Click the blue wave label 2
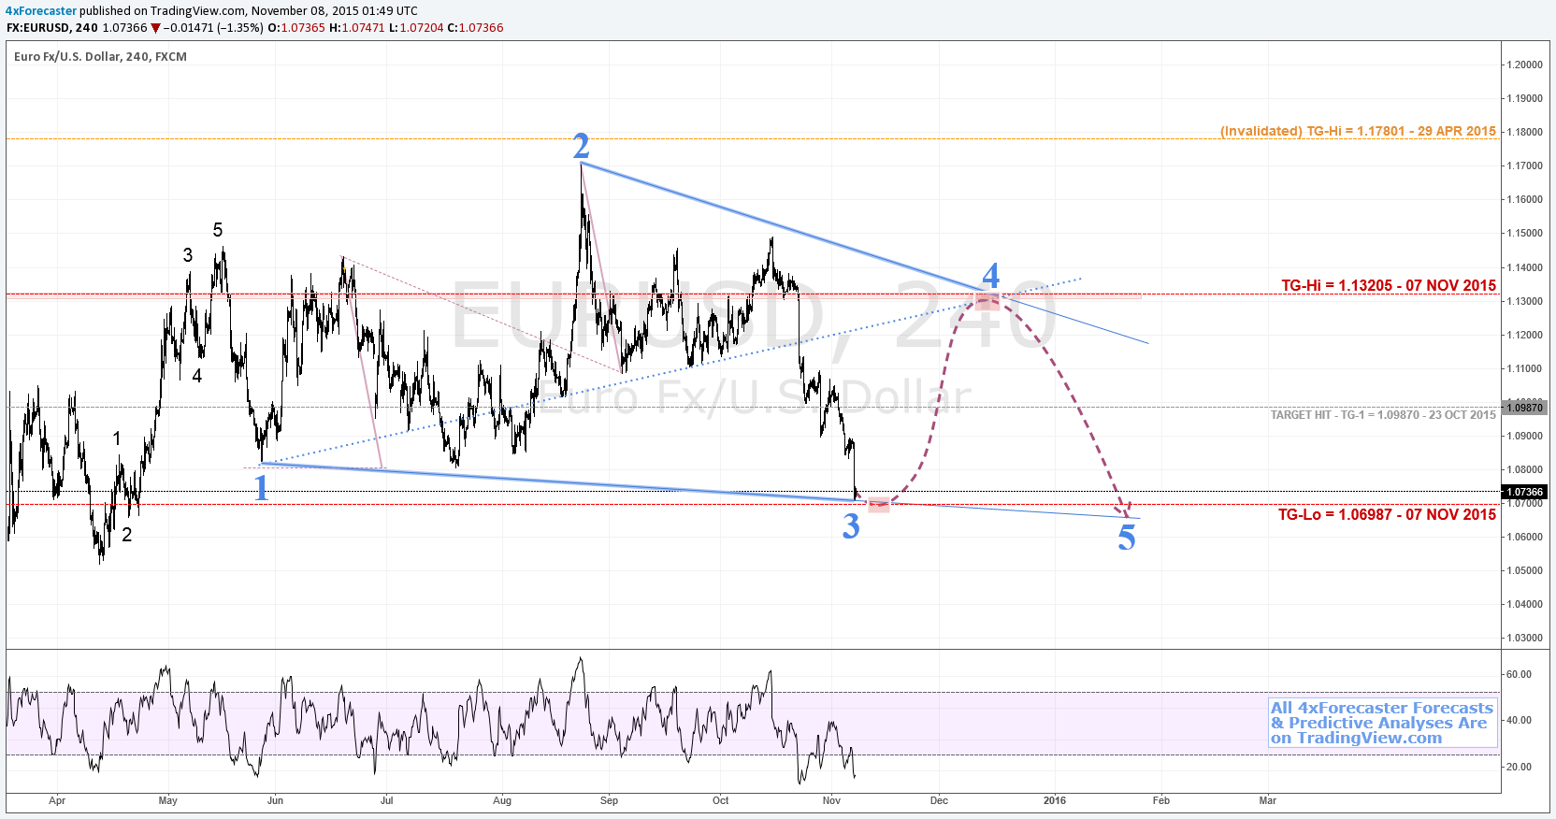1556x819 pixels. point(581,146)
